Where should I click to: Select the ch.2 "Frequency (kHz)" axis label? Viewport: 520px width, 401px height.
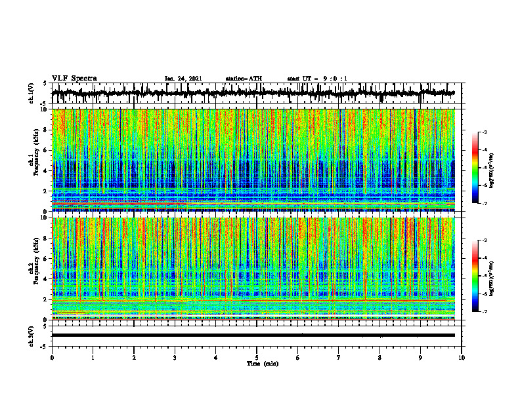pyautogui.click(x=36, y=260)
